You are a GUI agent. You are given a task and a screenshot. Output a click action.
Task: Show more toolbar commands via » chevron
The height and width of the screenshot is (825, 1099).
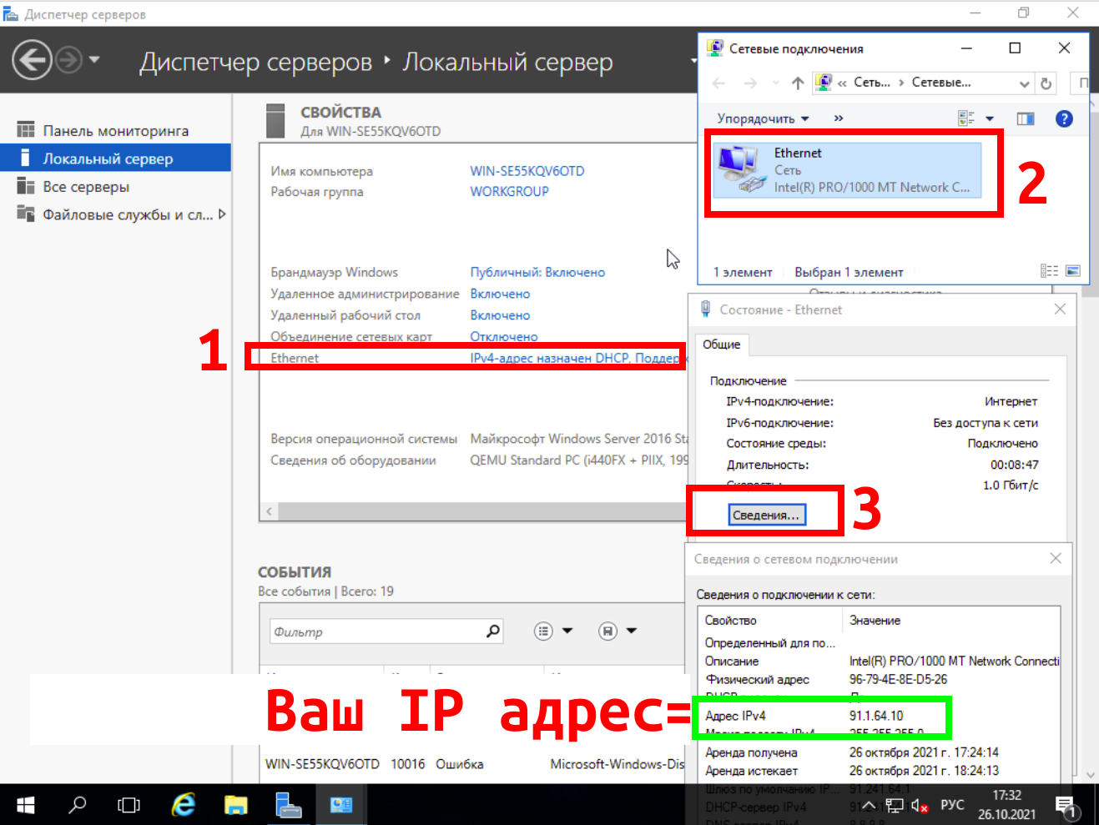tap(839, 118)
